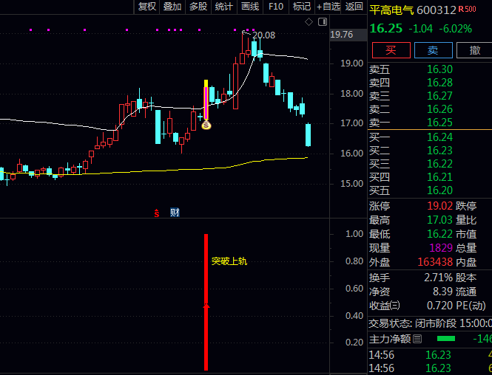Select the 卖一 price 16.25
Image resolution: width=492 pixels, height=375 pixels.
440,123
